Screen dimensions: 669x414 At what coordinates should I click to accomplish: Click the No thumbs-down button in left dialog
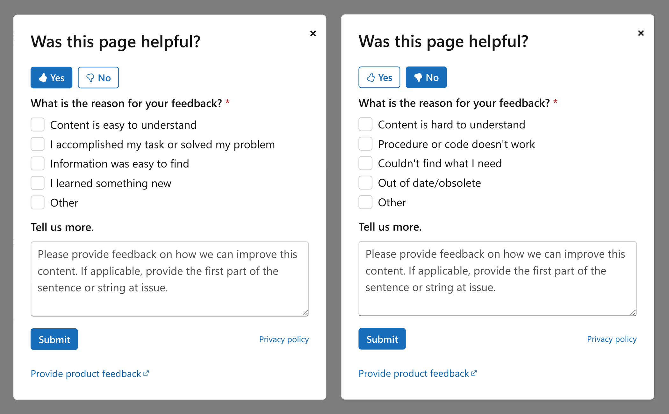coord(98,77)
